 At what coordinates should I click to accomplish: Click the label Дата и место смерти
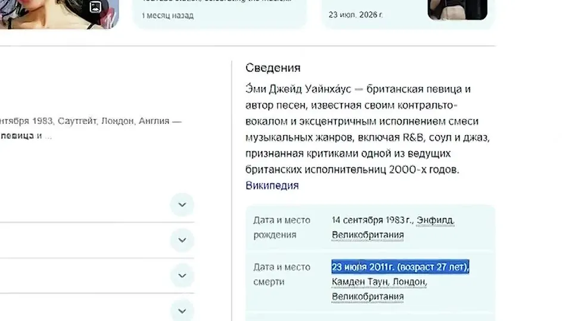pos(282,275)
